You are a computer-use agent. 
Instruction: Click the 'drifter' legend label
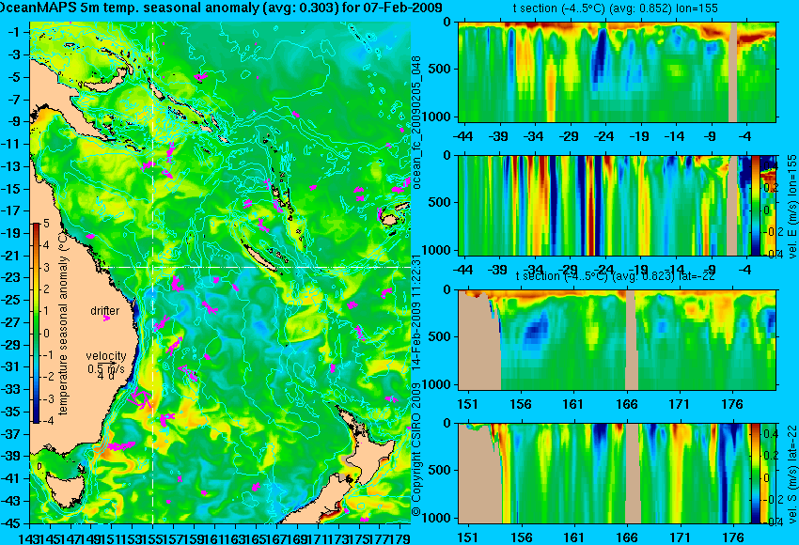pyautogui.click(x=105, y=311)
